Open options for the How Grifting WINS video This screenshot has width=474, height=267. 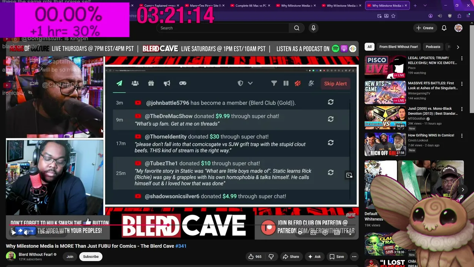[x=462, y=135]
